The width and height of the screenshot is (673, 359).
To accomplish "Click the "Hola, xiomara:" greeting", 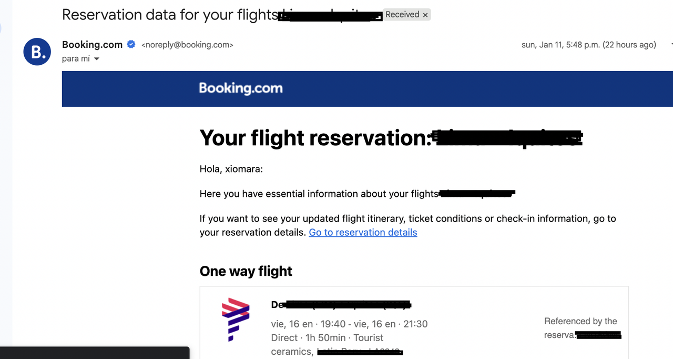I will tap(231, 169).
